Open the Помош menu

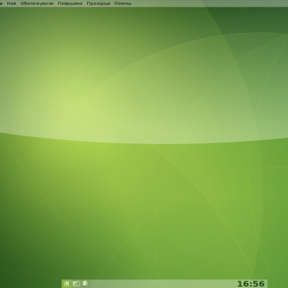(x=122, y=4)
